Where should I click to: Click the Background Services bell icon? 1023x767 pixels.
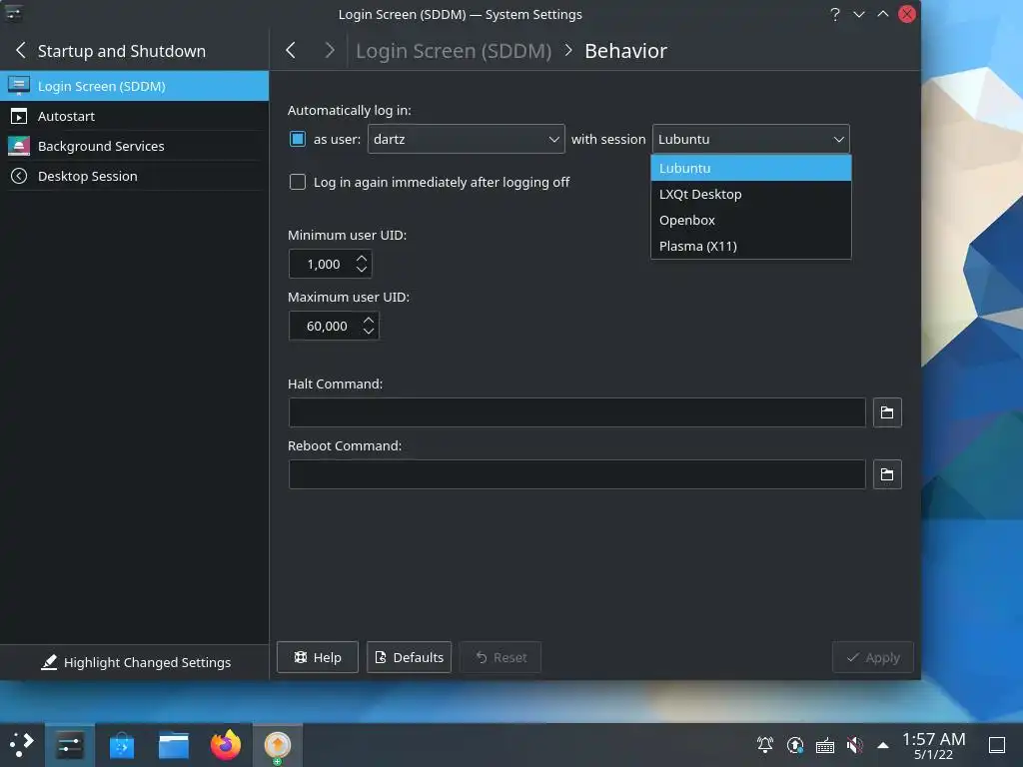19,146
